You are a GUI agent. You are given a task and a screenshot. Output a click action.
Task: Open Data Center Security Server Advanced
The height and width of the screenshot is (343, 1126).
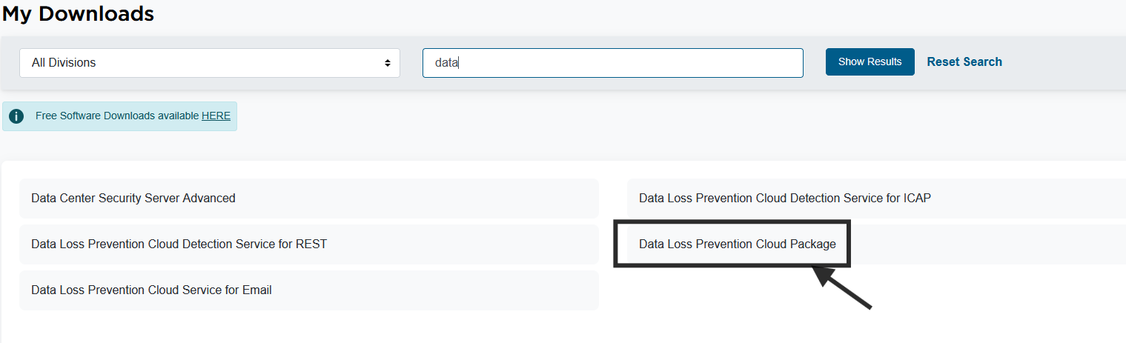pyautogui.click(x=133, y=198)
